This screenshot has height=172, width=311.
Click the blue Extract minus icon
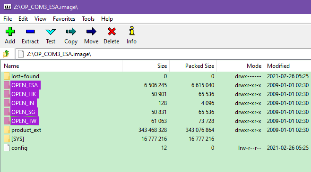tap(30, 32)
